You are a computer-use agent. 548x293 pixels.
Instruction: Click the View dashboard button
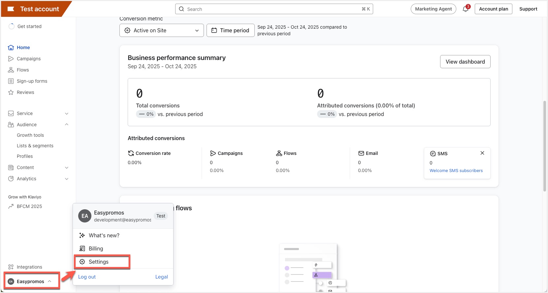[465, 62]
